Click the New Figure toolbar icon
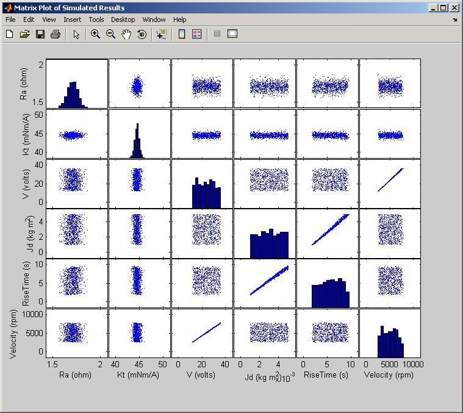This screenshot has width=463, height=413. 9,34
